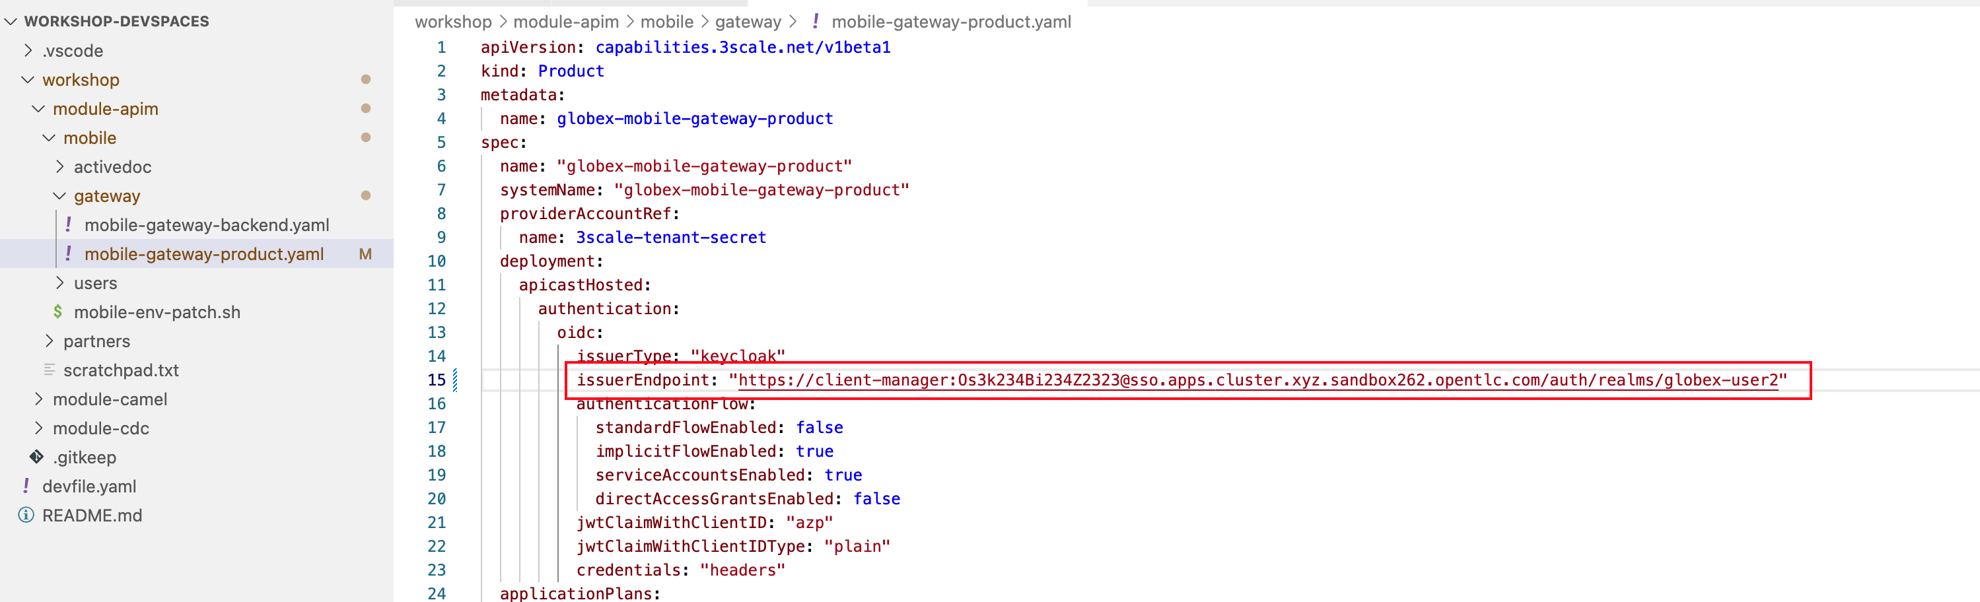
Task: Click modified dot indicator on gateway folder
Action: click(x=366, y=196)
